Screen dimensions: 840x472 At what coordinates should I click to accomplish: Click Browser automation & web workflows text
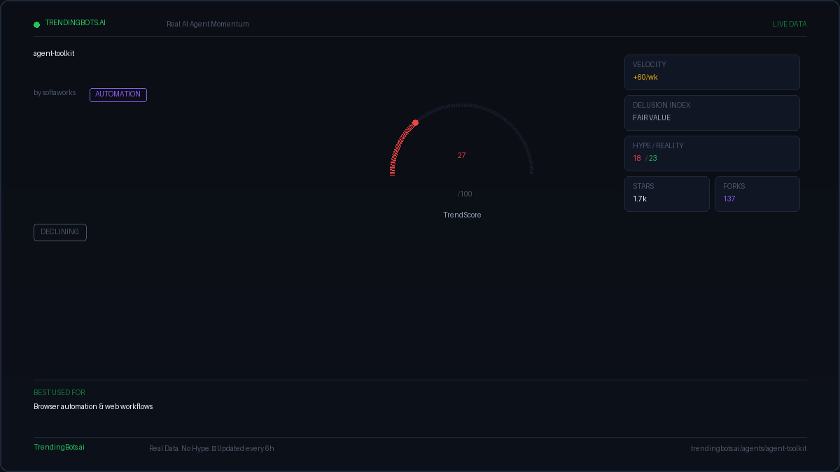click(93, 407)
